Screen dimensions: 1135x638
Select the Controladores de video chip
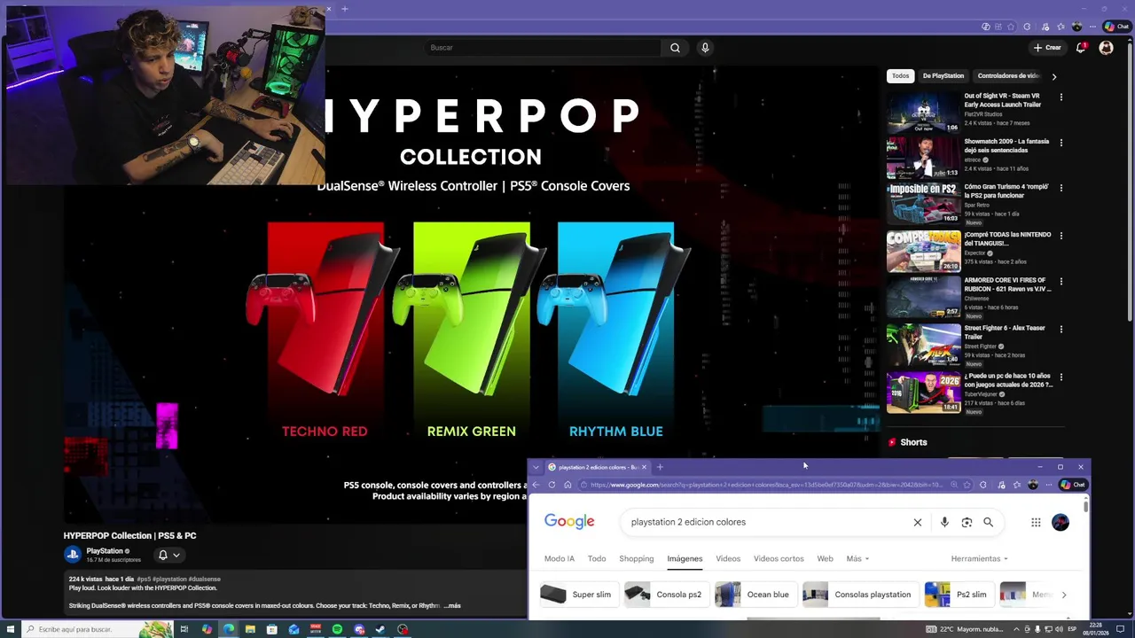[x=1007, y=76]
